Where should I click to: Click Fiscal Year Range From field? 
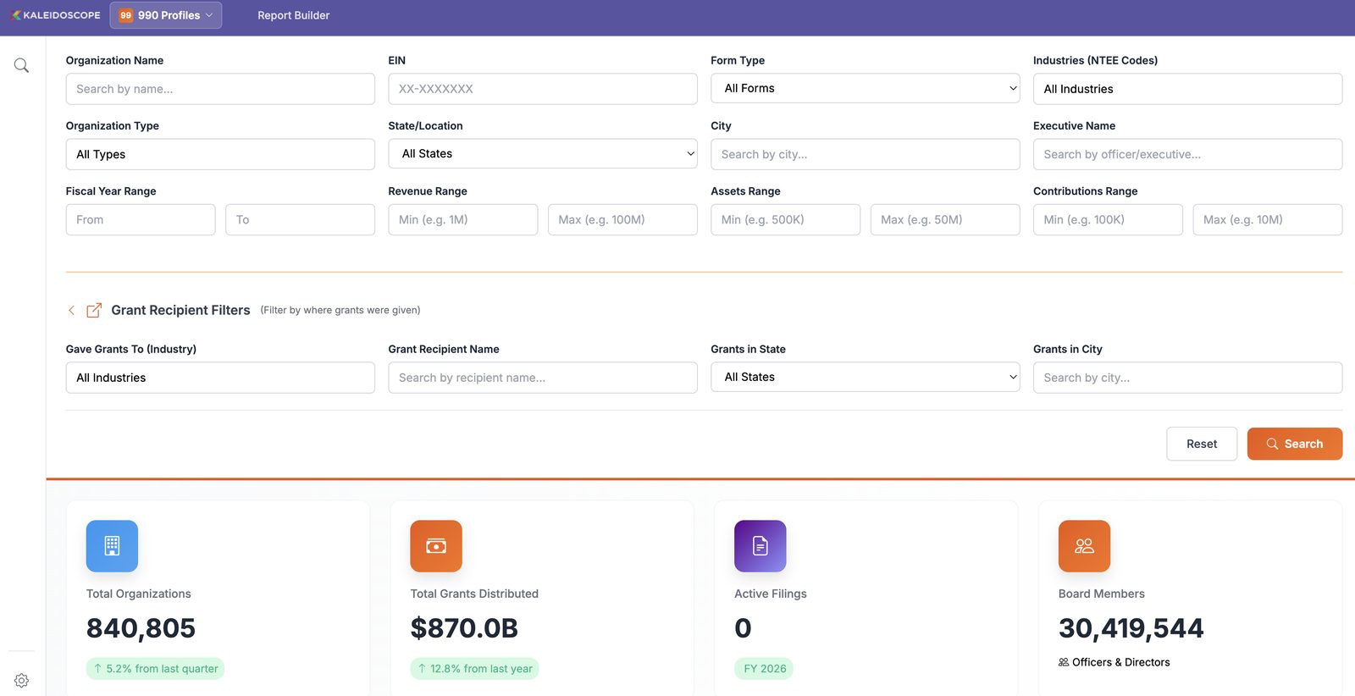[141, 219]
